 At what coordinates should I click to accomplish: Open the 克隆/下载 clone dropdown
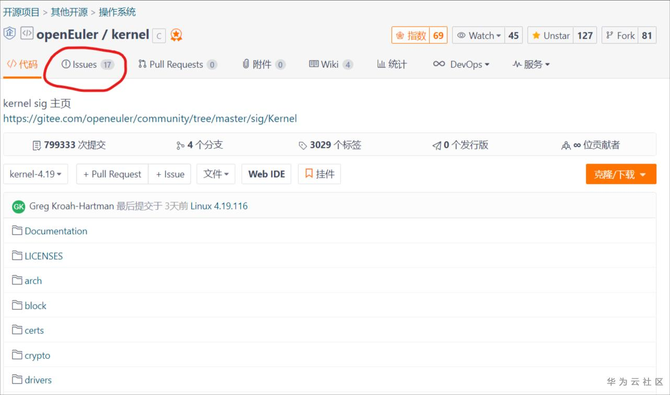[x=621, y=175]
